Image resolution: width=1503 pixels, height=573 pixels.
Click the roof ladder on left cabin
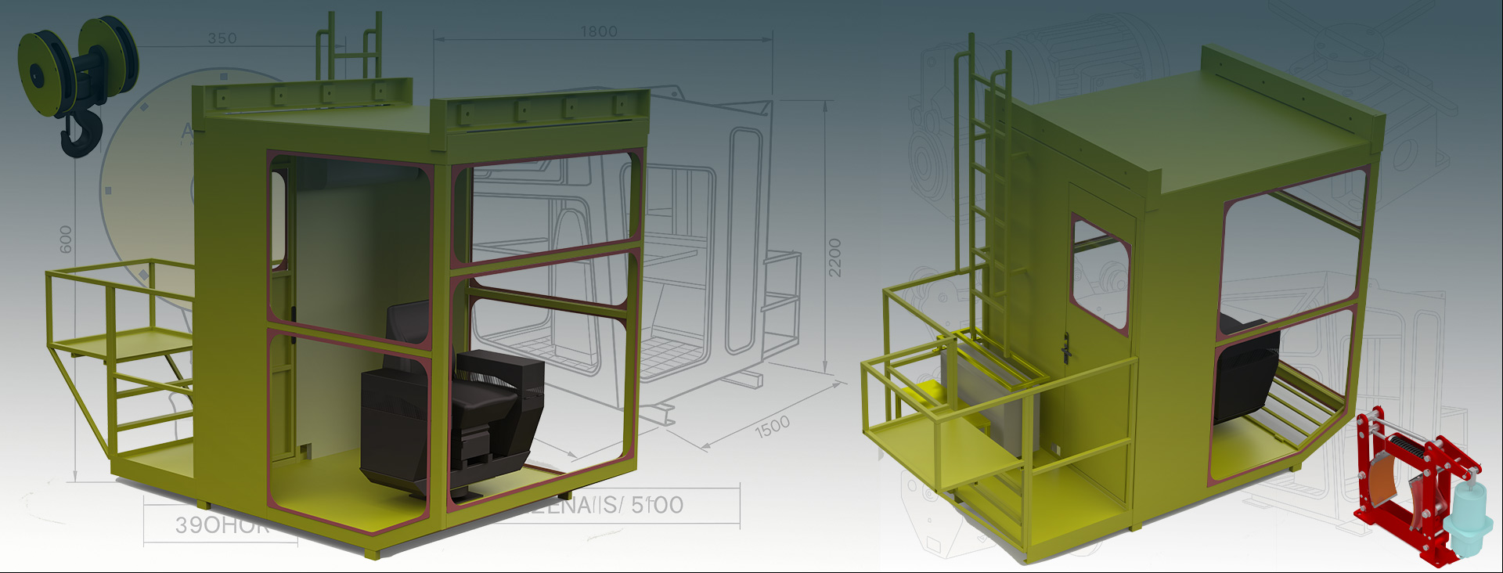coord(348,47)
